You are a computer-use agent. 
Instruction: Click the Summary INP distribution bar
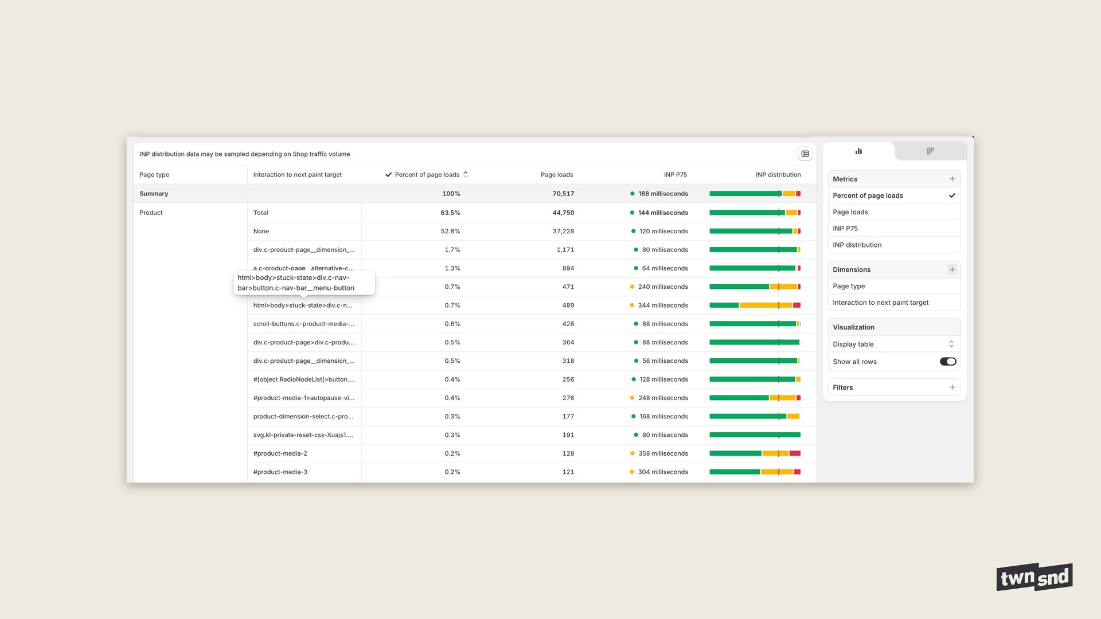pyautogui.click(x=755, y=194)
